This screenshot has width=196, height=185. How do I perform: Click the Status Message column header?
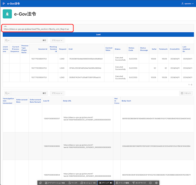[x=144, y=49]
